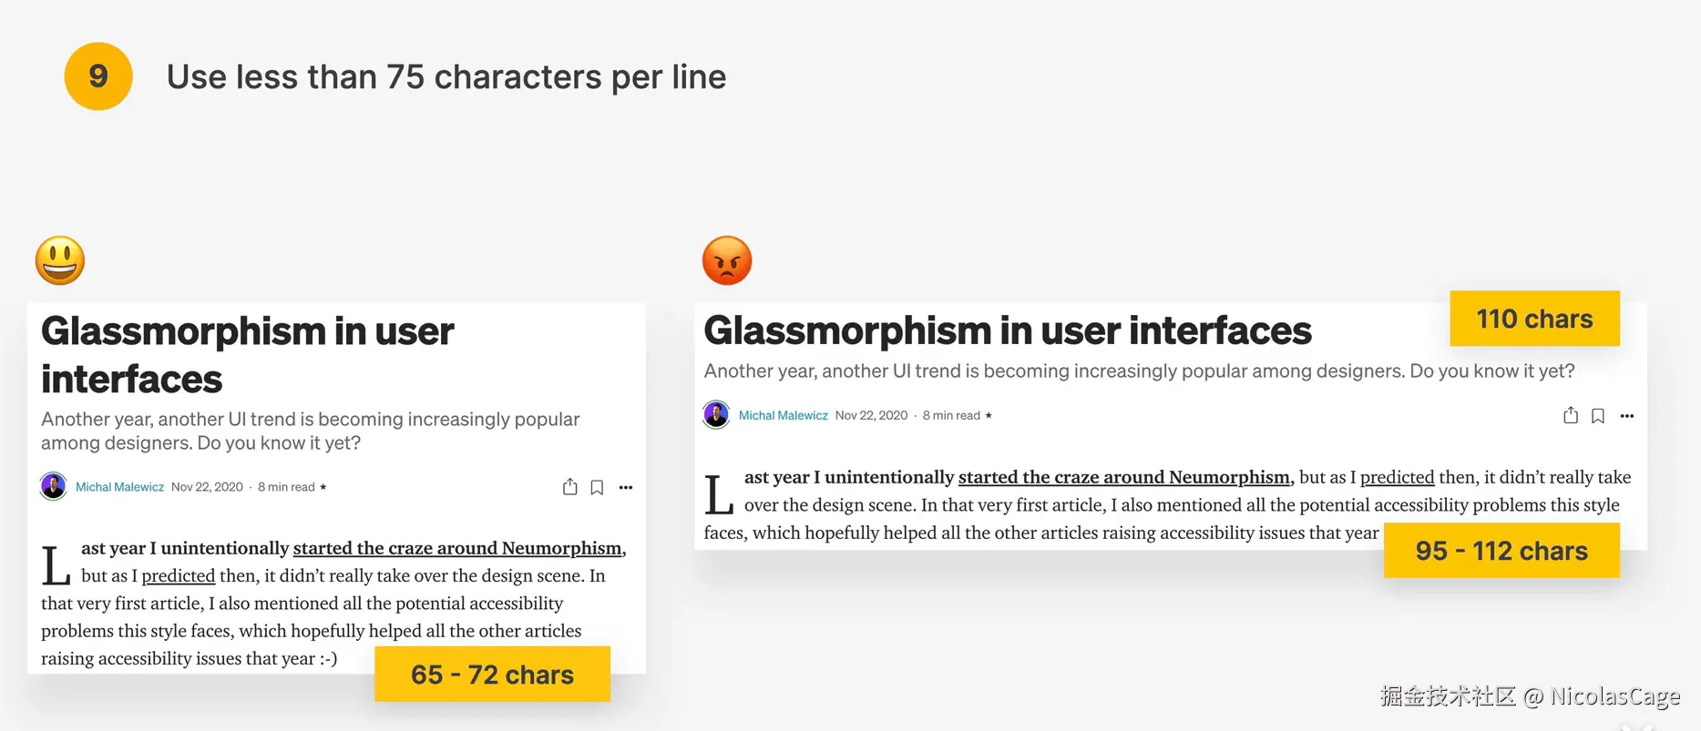Open Michal Malewicz profile link in wide article
This screenshot has width=1701, height=731.
click(x=783, y=415)
